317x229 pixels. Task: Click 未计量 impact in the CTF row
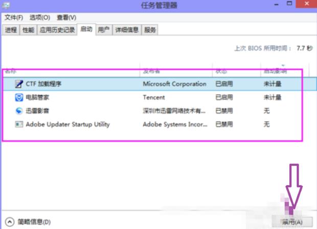point(273,84)
